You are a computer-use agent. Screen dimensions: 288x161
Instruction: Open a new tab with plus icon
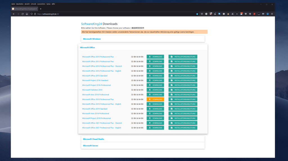pyautogui.click(x=40, y=9)
